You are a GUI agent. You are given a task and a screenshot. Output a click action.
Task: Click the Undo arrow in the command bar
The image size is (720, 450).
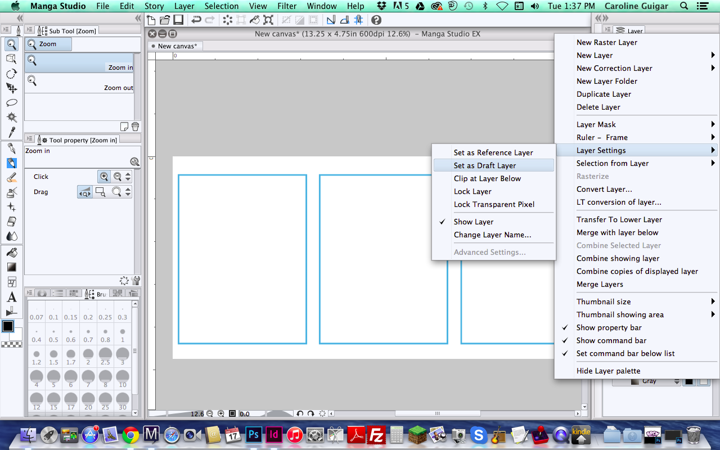(196, 20)
